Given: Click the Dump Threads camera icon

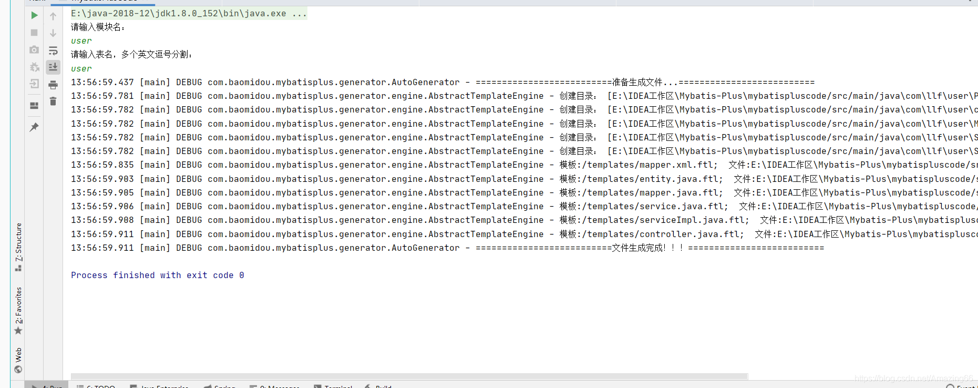Looking at the screenshot, I should (34, 49).
